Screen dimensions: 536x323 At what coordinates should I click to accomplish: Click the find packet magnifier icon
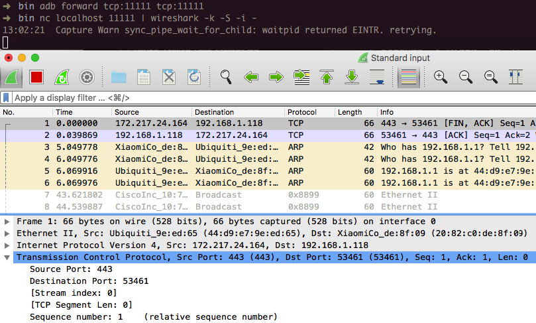pyautogui.click(x=227, y=77)
